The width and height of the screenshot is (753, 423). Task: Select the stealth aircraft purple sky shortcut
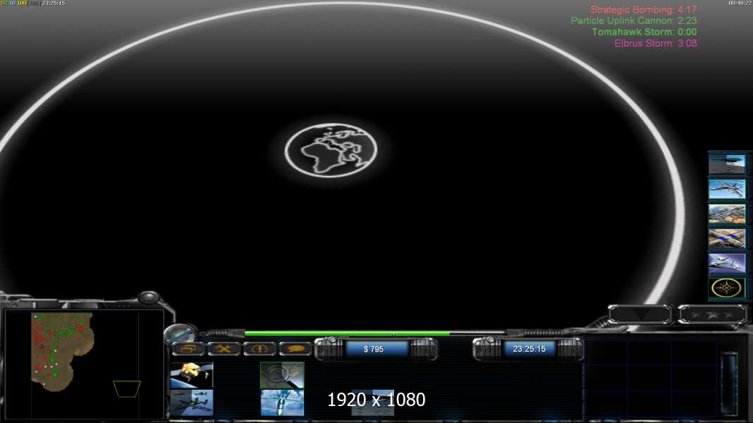point(727,264)
